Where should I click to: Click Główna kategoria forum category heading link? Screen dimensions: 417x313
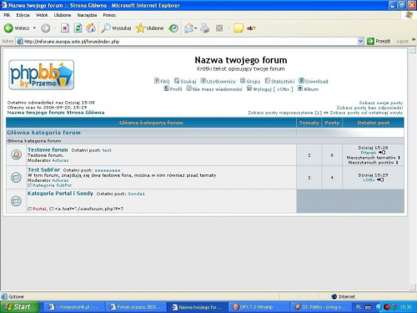pyautogui.click(x=43, y=133)
